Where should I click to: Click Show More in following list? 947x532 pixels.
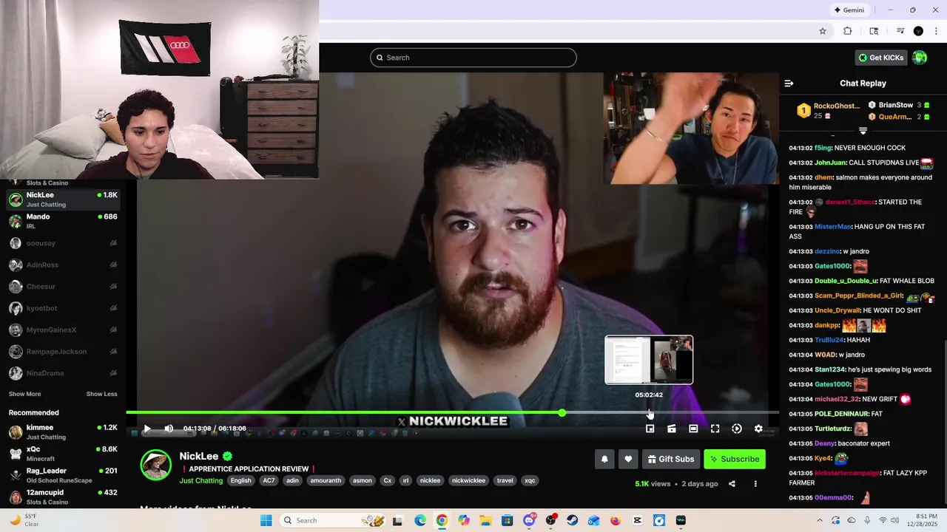24,394
